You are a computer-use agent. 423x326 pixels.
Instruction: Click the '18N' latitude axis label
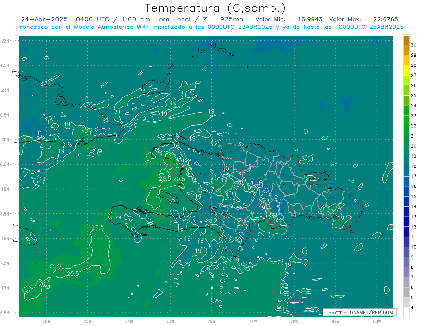[x=6, y=238]
